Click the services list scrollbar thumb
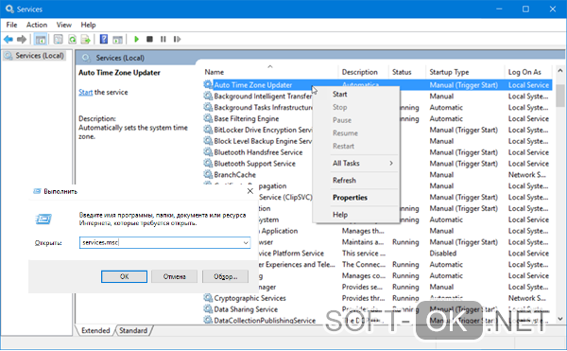The height and width of the screenshot is (351, 567). (559, 96)
